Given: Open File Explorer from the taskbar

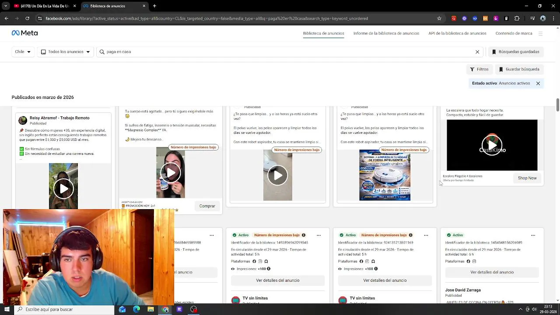Looking at the screenshot, I should [x=150, y=309].
